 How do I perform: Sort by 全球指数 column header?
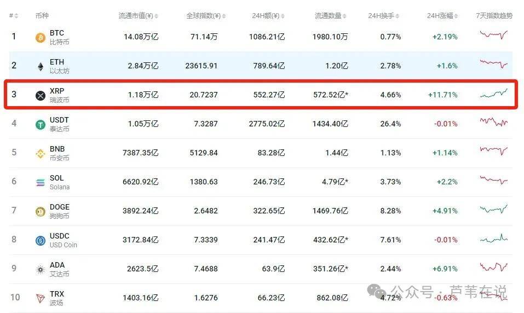pyautogui.click(x=206, y=16)
